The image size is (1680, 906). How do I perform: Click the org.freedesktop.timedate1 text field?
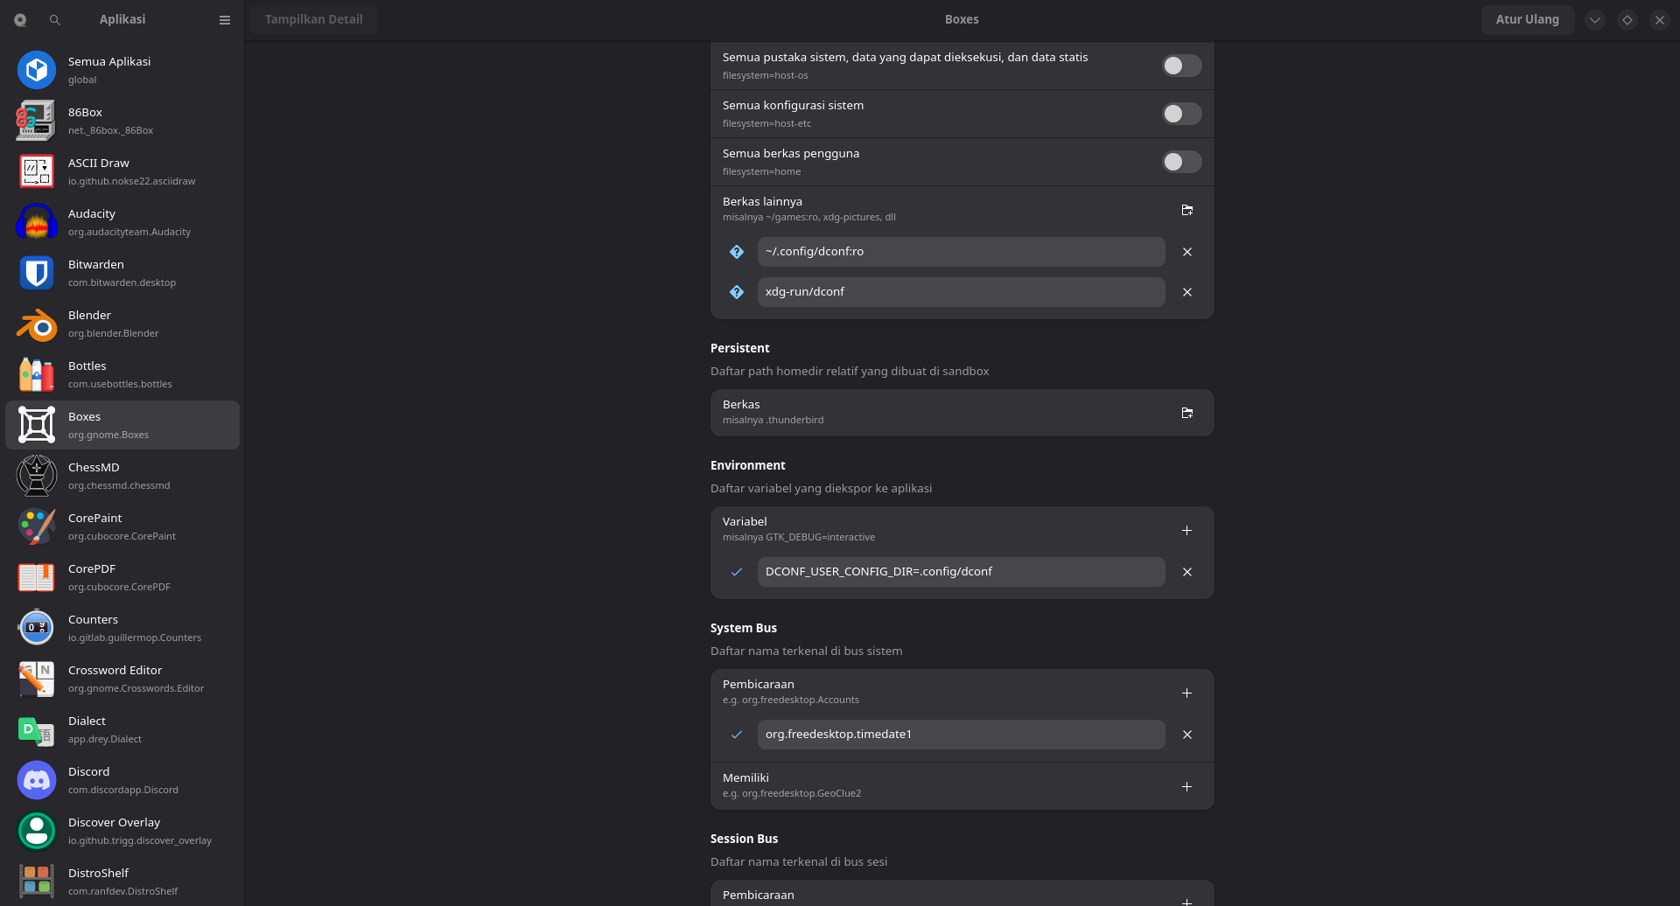961,735
